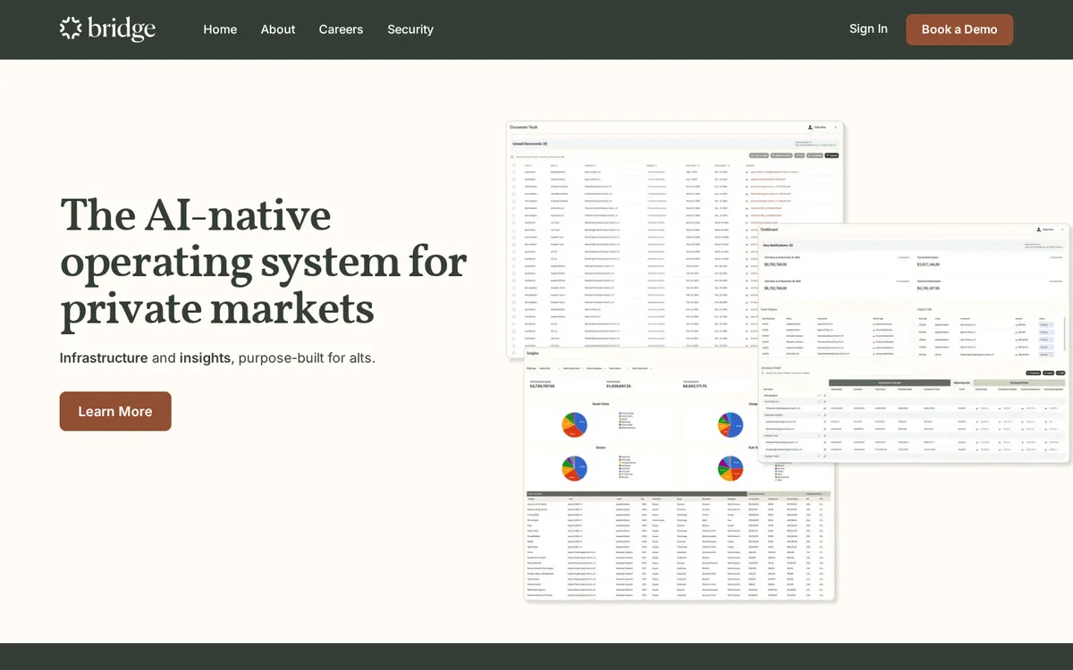Open the Security nav link

click(410, 29)
